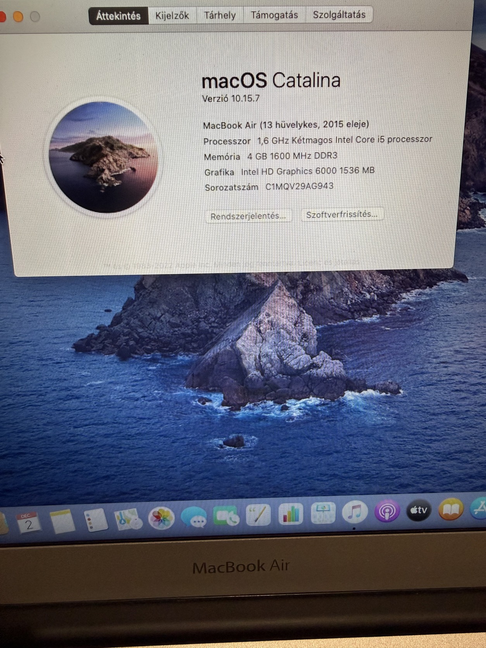Click the Rendszerjelentés... button

click(248, 216)
